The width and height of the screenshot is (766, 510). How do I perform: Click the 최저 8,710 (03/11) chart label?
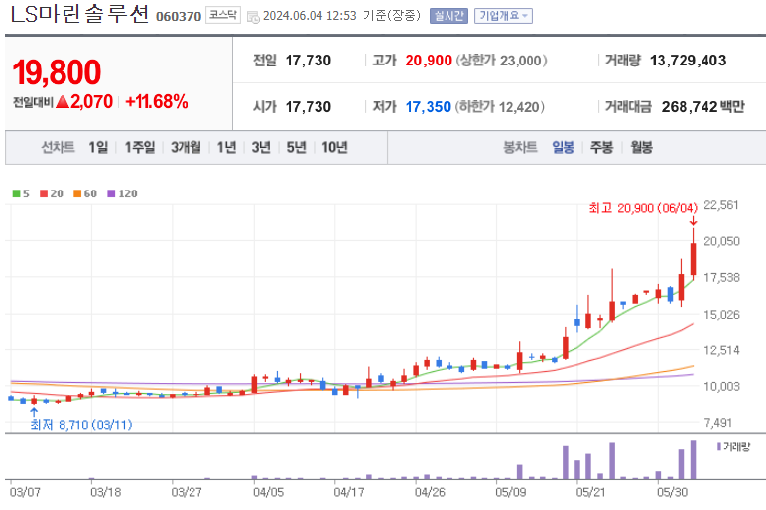(x=81, y=425)
